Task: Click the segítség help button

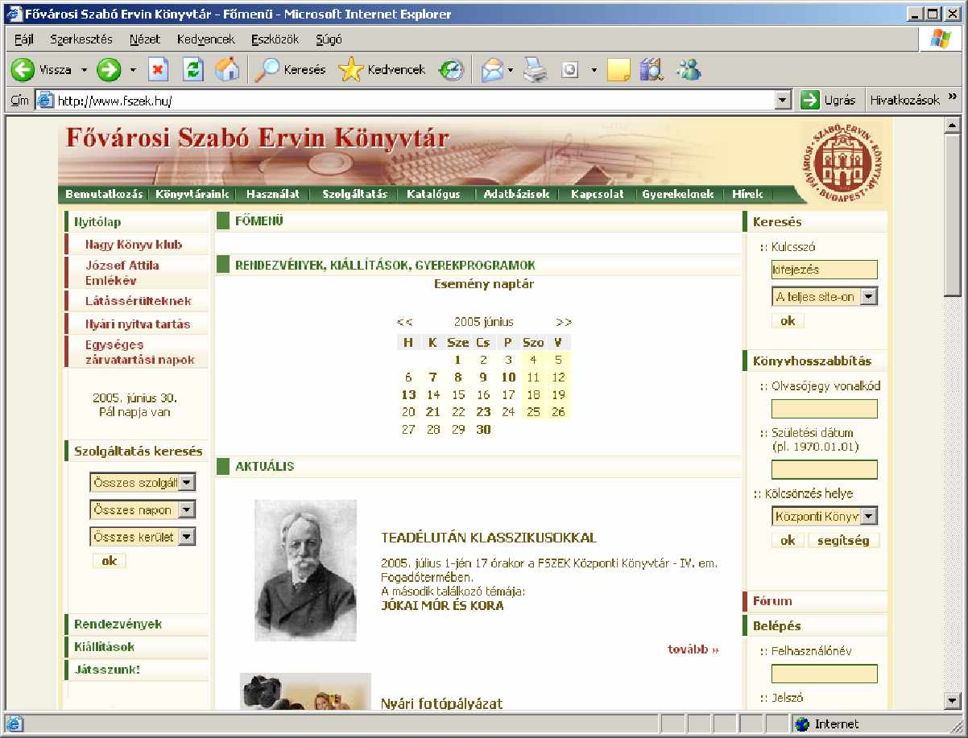Action: point(843,540)
